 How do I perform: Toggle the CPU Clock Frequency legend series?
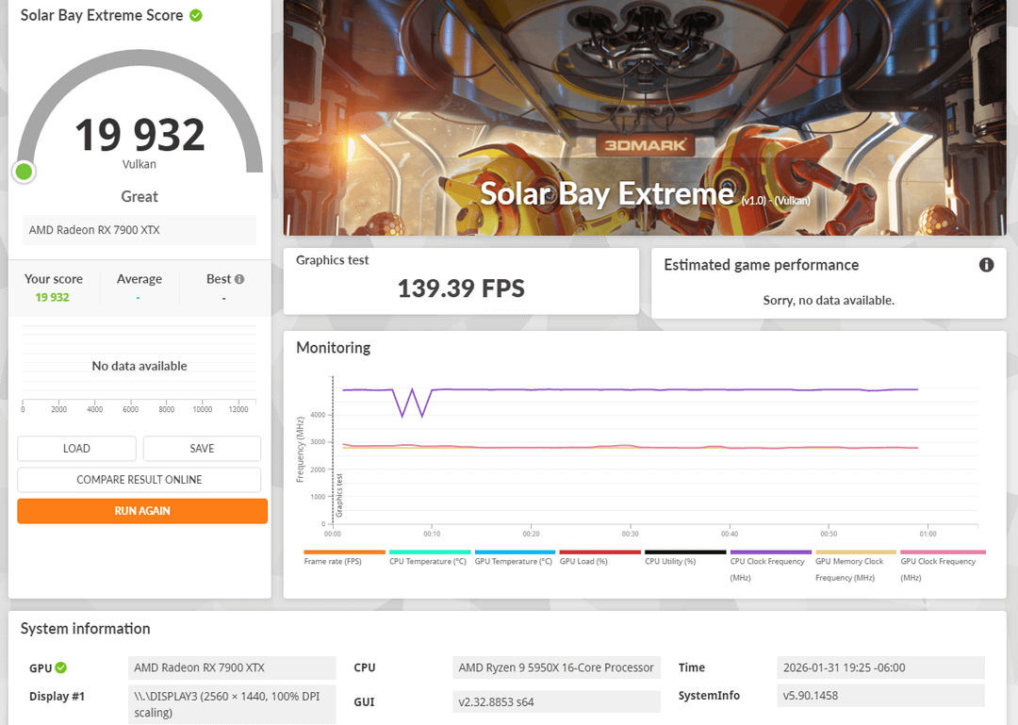tap(769, 562)
